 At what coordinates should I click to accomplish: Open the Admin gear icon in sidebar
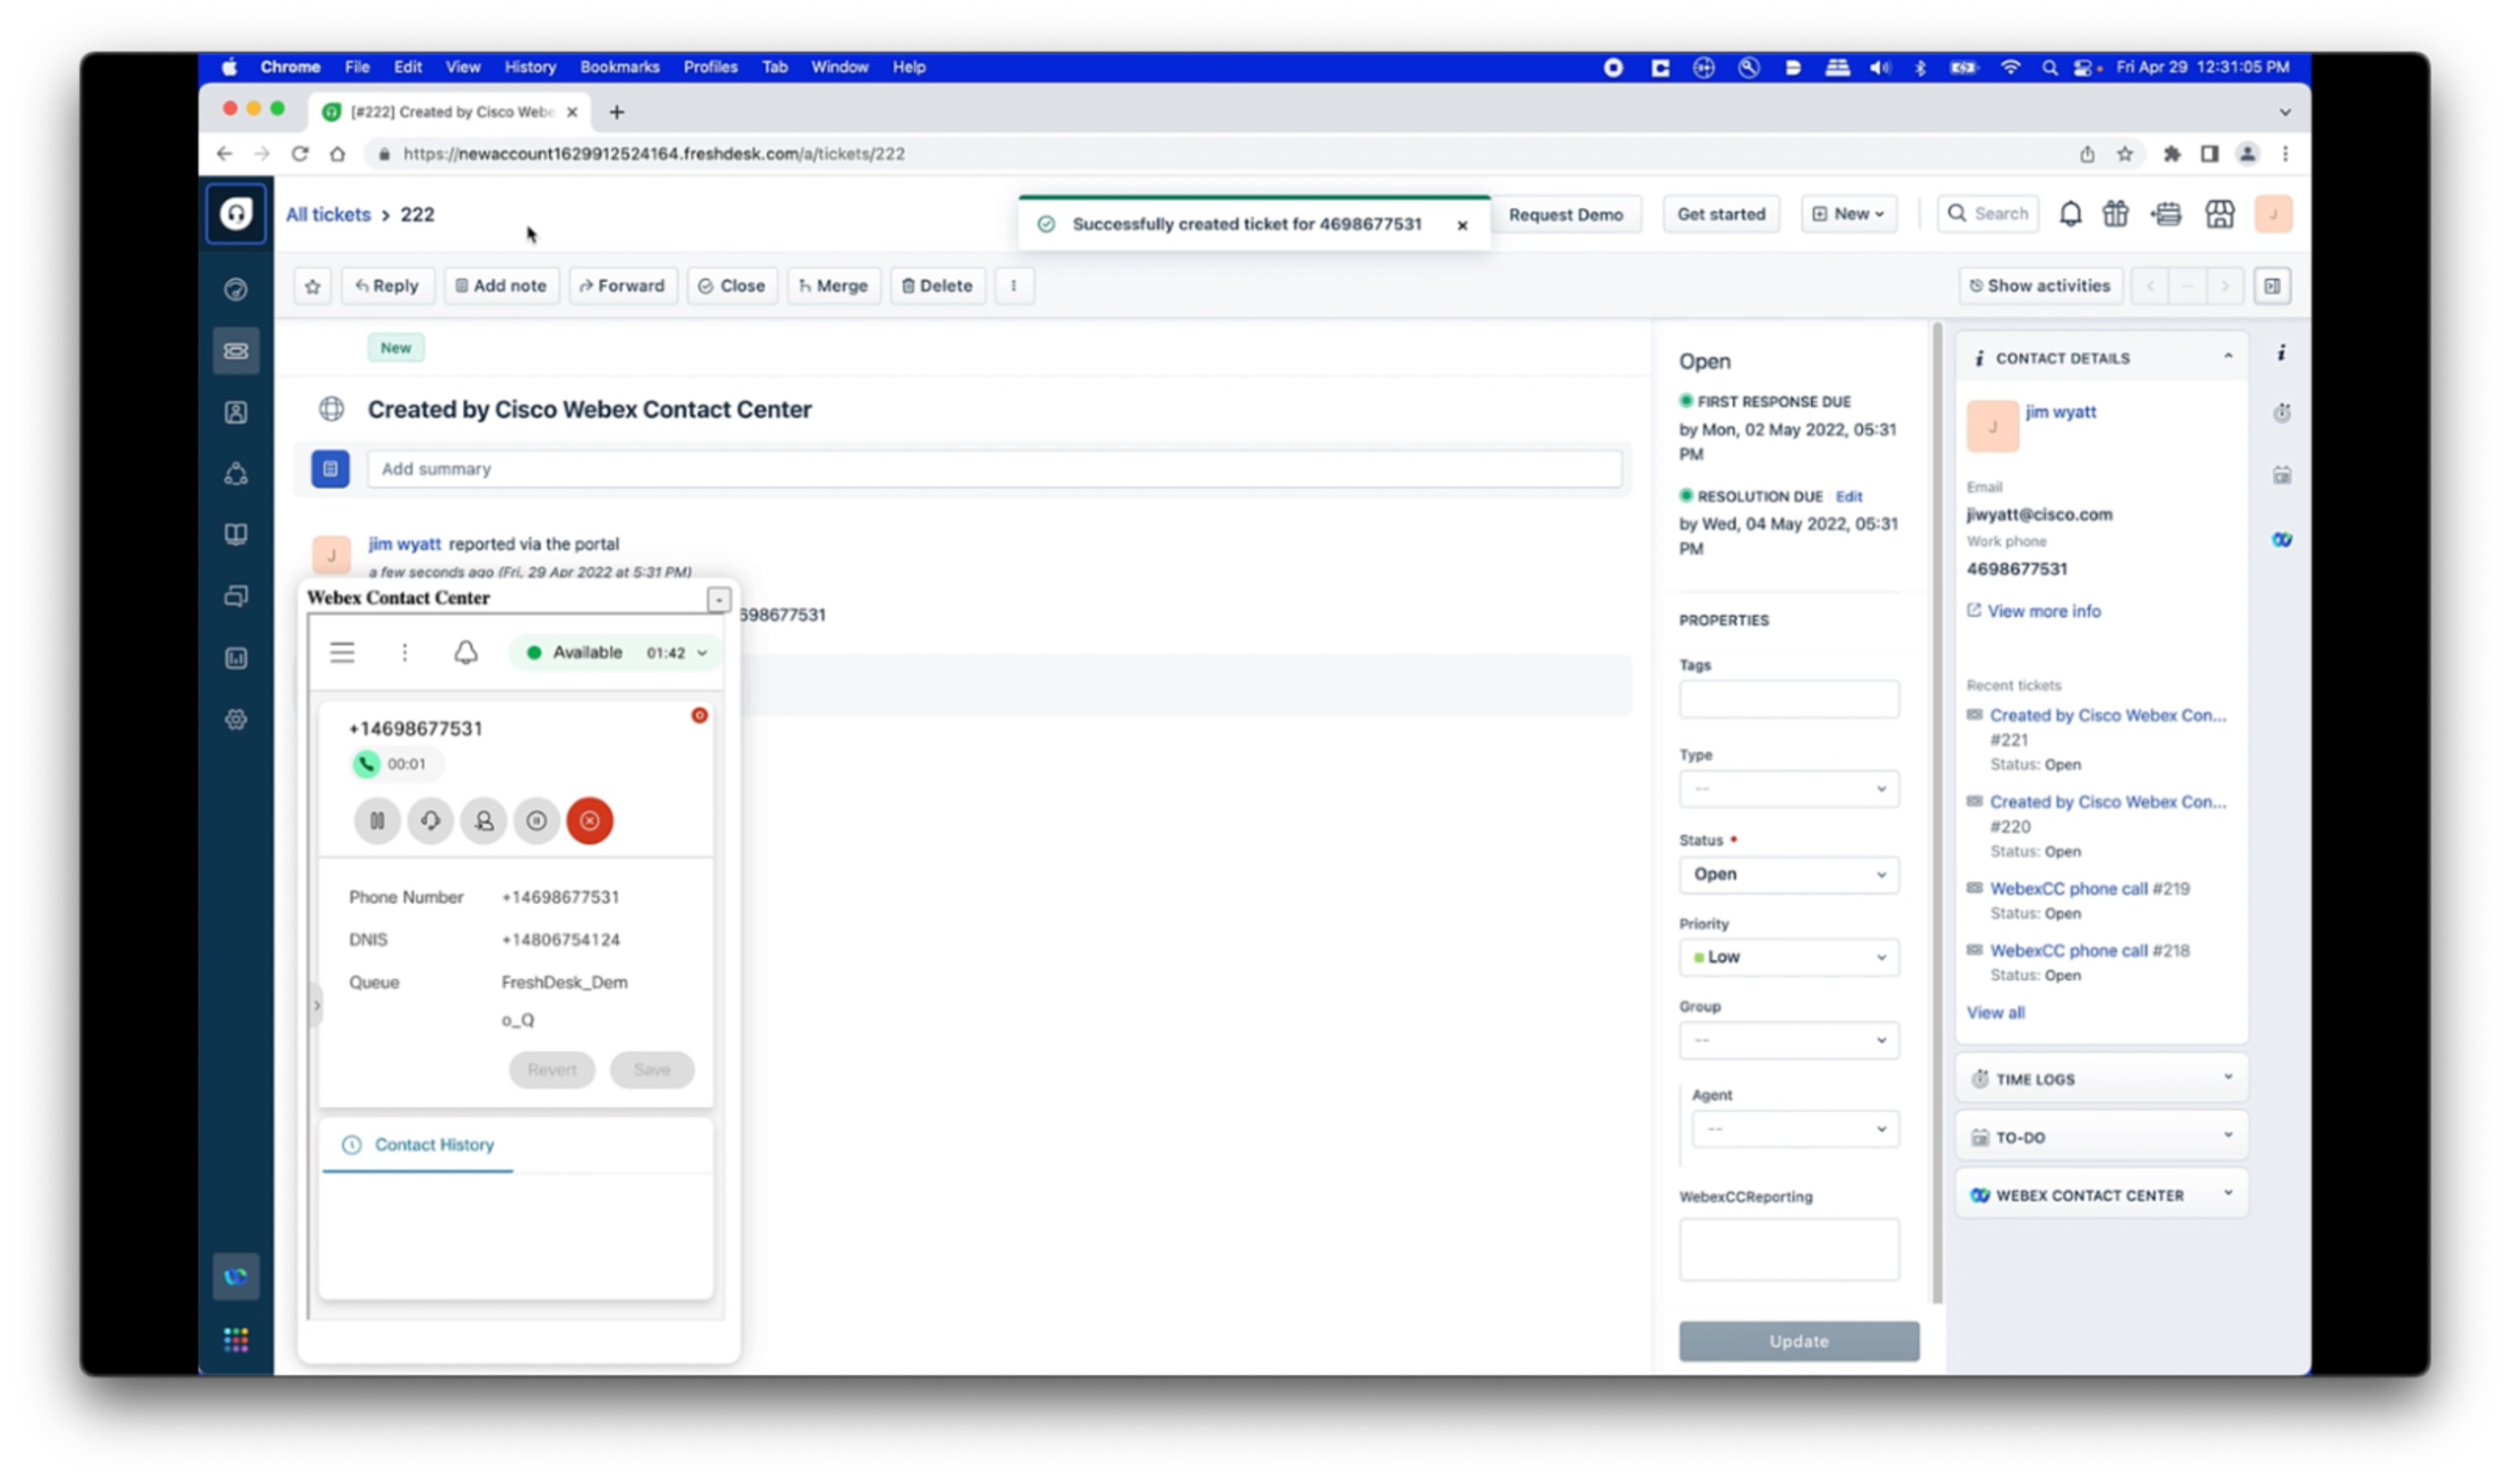(236, 720)
